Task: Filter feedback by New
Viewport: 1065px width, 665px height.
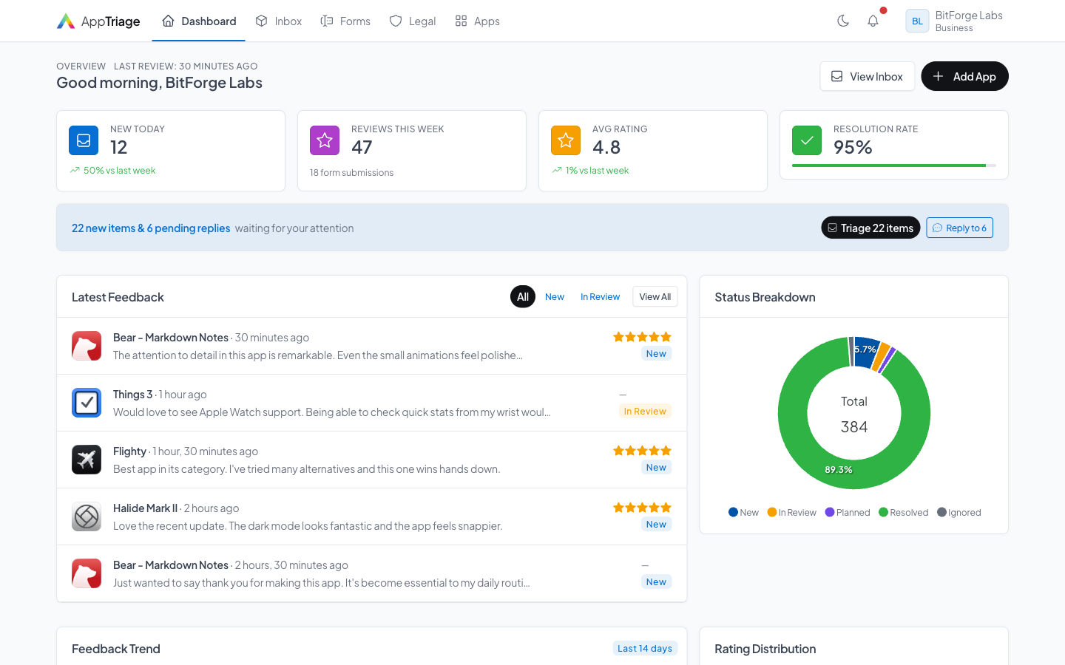Action: [x=554, y=296]
